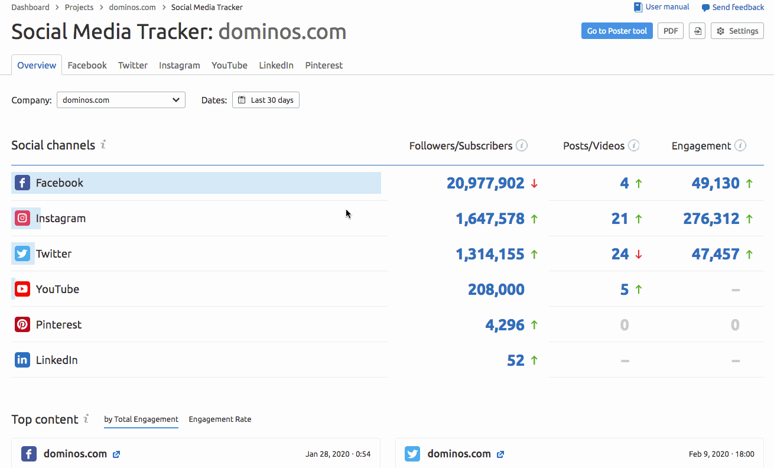The height and width of the screenshot is (468, 774).
Task: Switch to the Twitter tab
Action: (133, 65)
